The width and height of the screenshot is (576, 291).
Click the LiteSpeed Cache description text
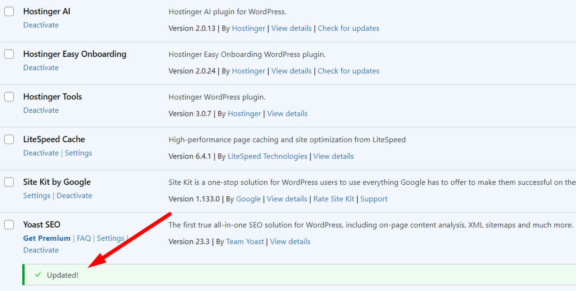click(x=287, y=140)
